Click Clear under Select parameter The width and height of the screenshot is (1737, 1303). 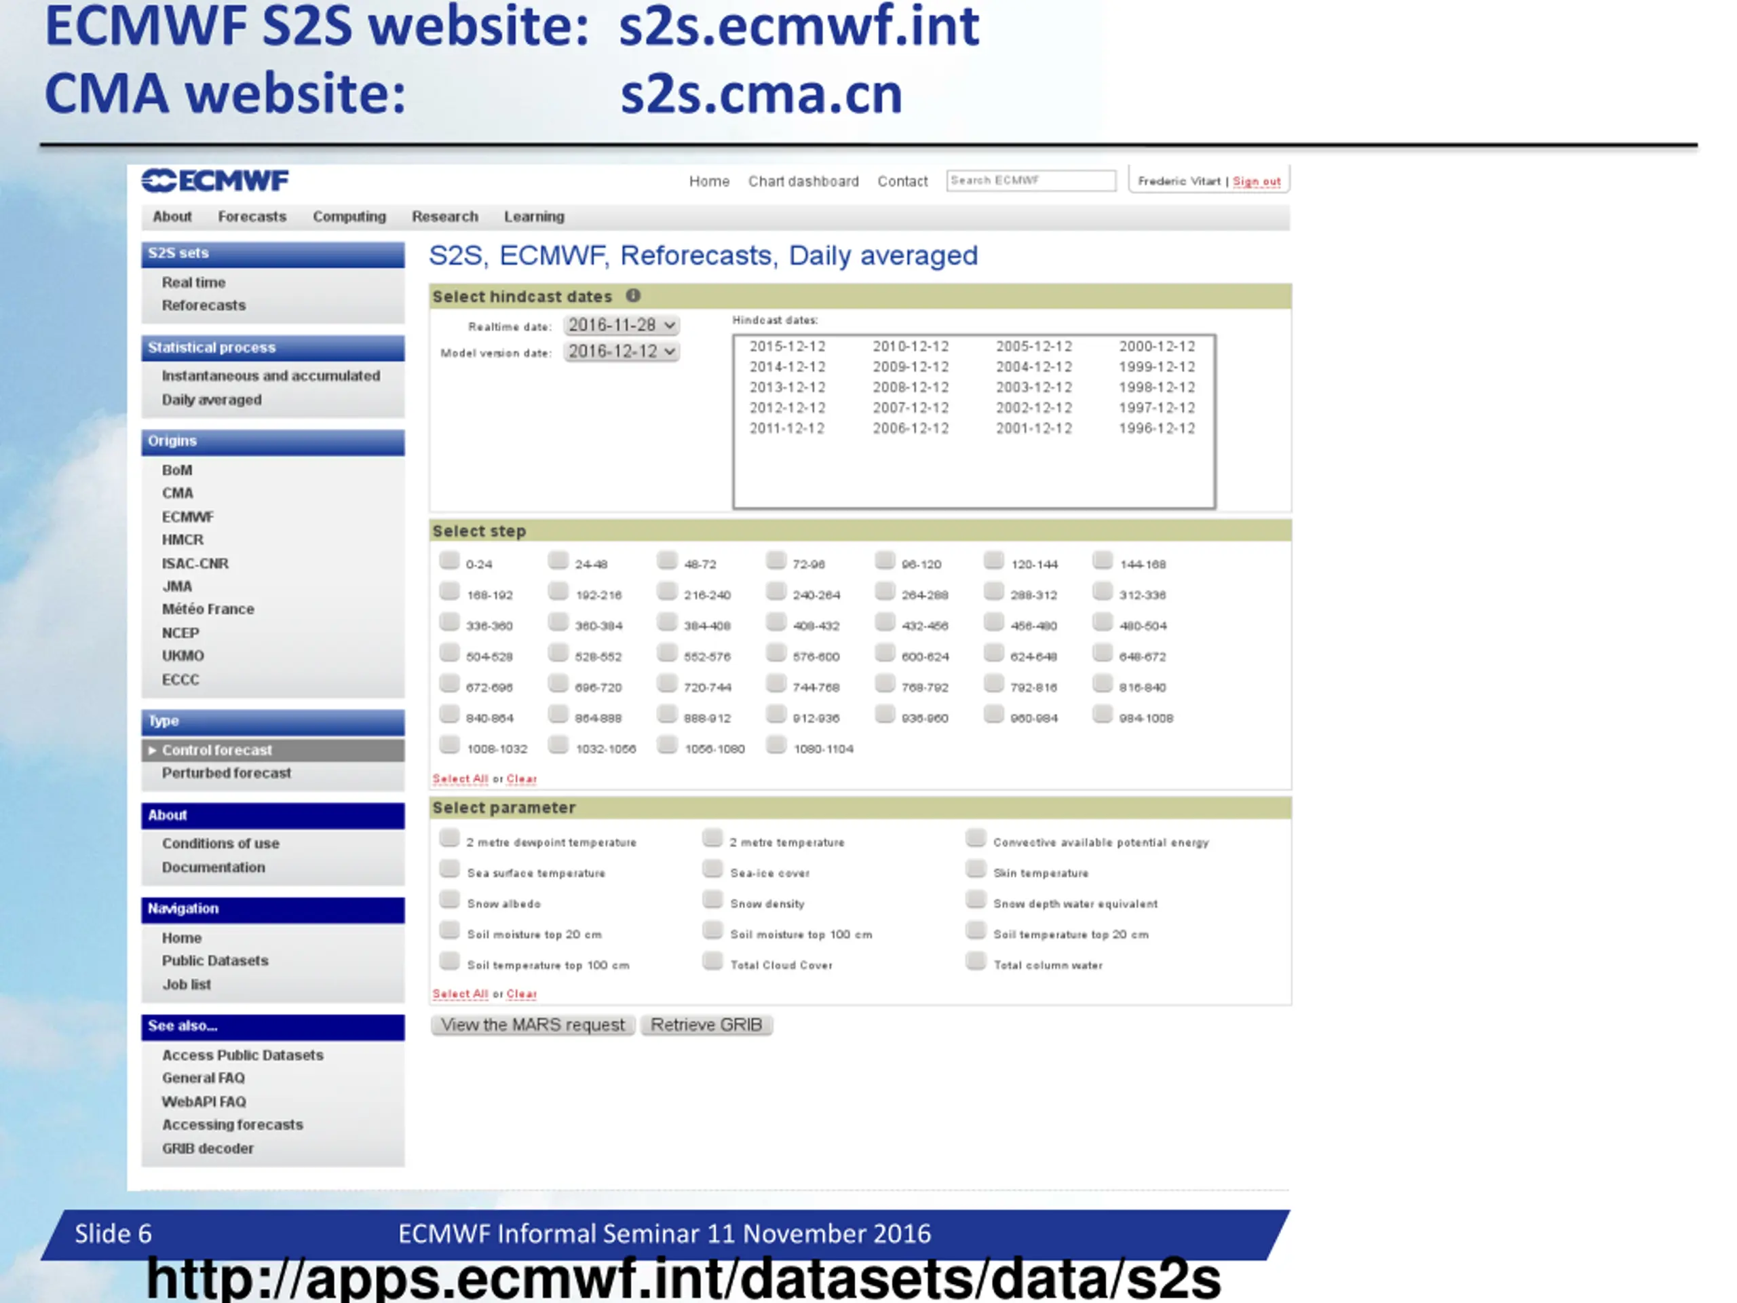point(521,994)
